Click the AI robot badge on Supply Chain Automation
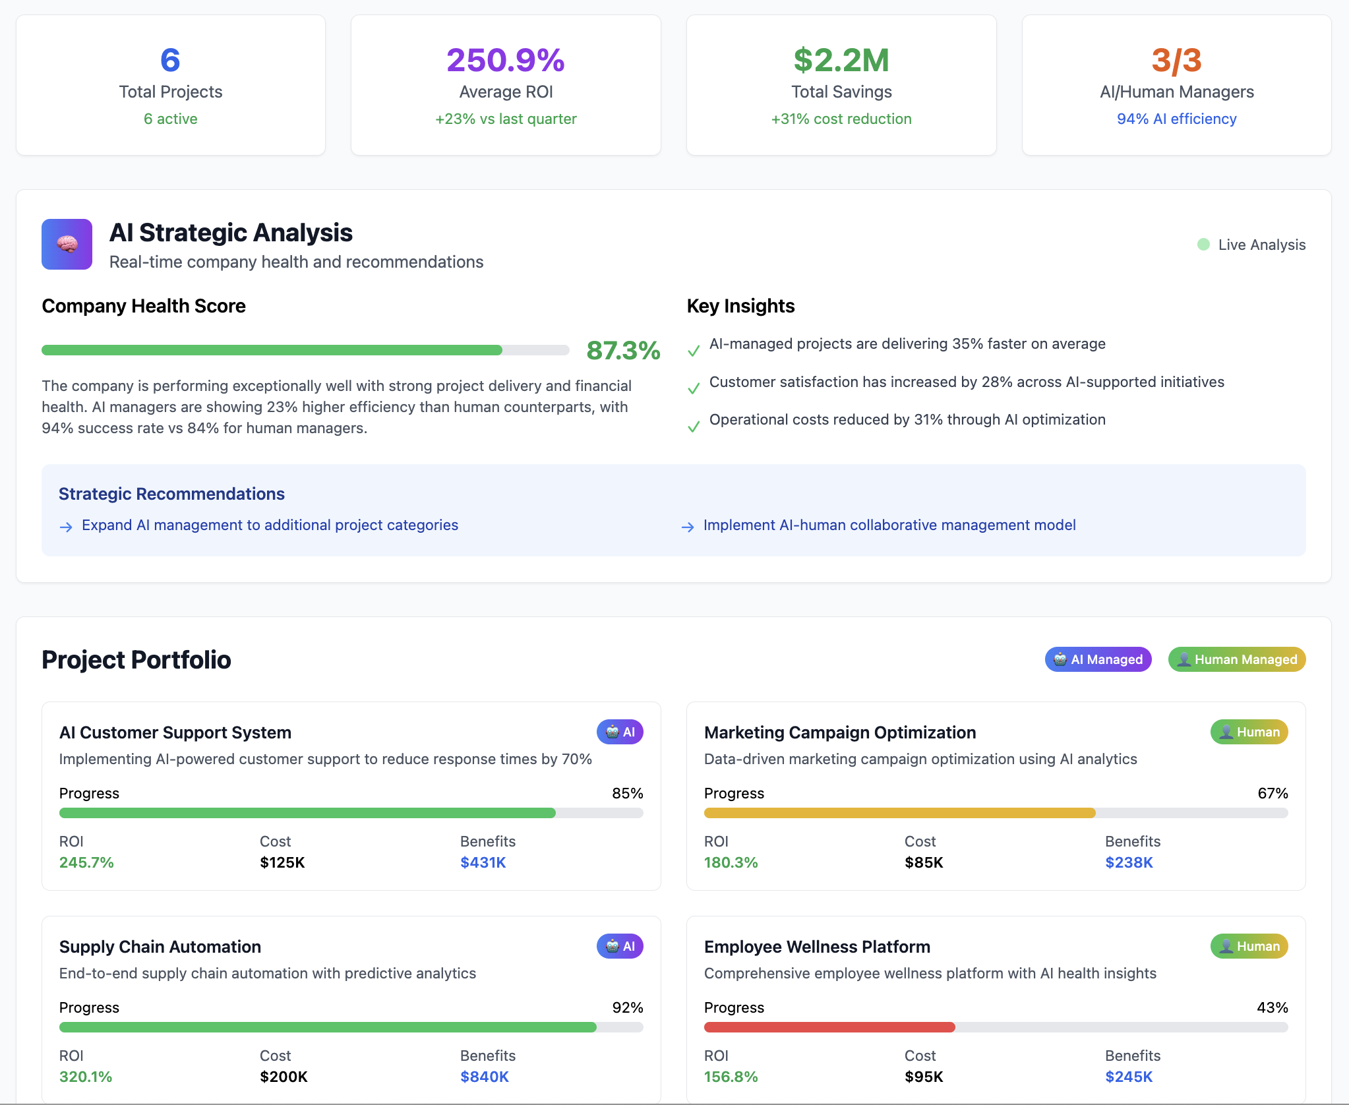1349x1105 pixels. 618,946
